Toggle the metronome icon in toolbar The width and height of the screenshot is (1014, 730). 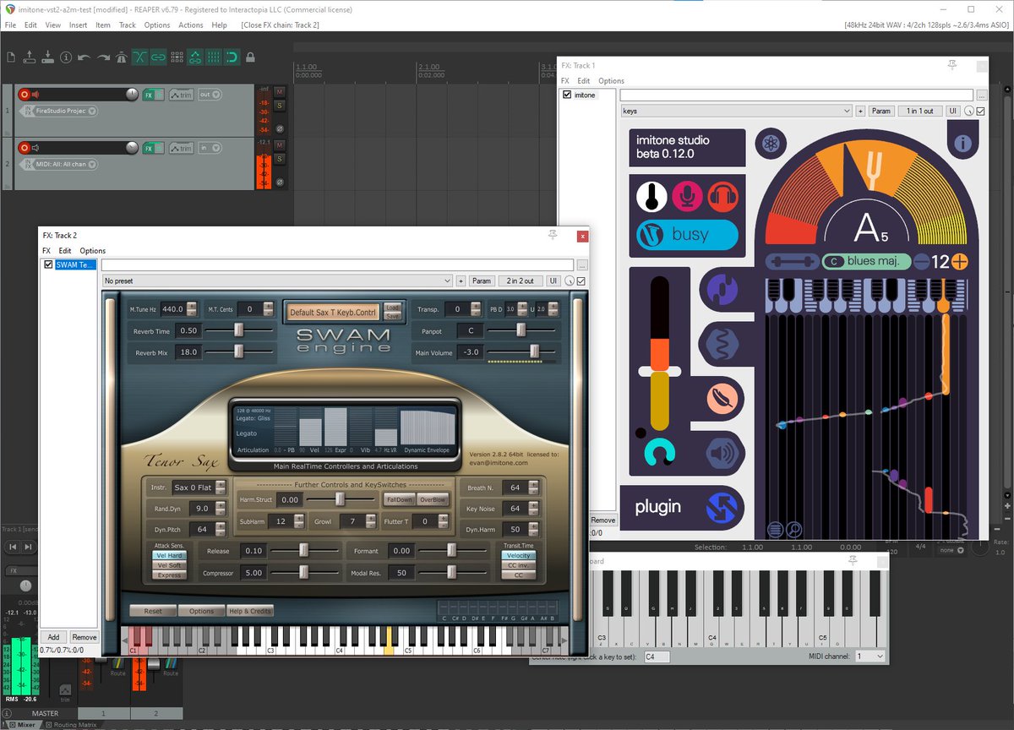[x=121, y=57]
